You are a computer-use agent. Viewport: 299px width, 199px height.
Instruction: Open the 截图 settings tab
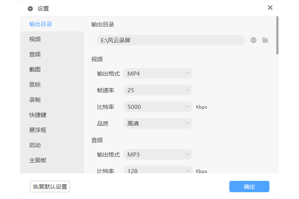35,69
